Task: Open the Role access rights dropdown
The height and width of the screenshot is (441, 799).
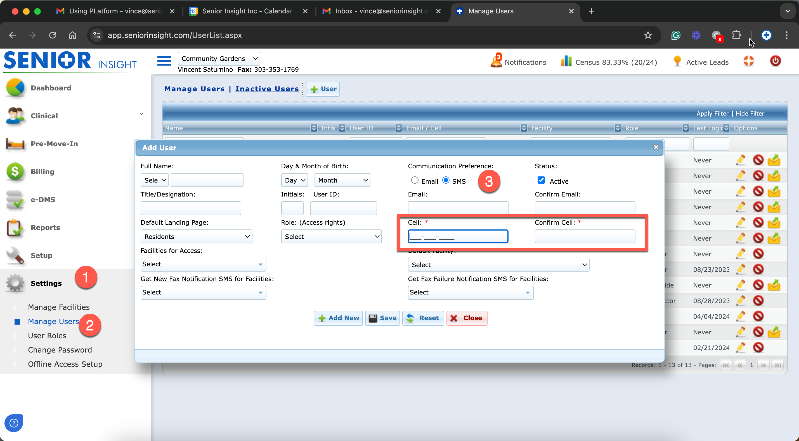Action: point(331,237)
